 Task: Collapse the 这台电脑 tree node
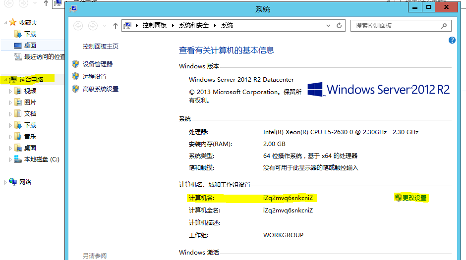[x=5, y=79]
